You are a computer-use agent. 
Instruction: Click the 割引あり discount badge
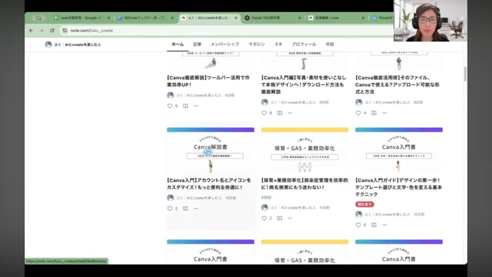tap(365, 204)
